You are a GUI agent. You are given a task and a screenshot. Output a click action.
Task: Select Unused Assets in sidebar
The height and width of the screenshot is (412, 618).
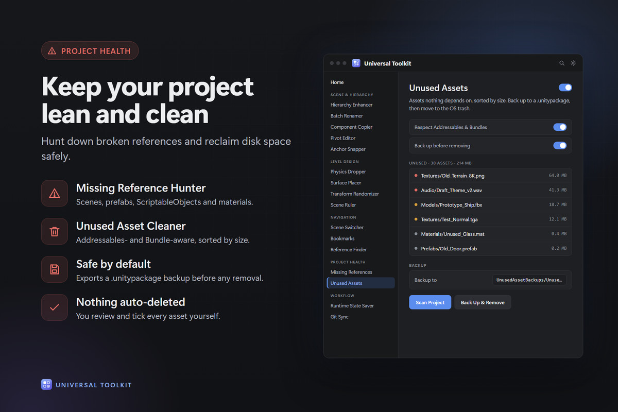click(x=360, y=283)
